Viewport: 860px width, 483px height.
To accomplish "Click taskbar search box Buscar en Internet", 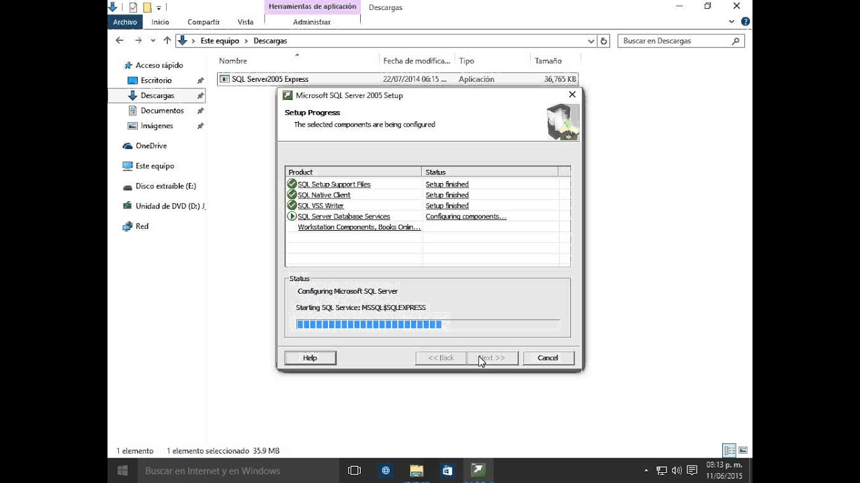I will (239, 471).
